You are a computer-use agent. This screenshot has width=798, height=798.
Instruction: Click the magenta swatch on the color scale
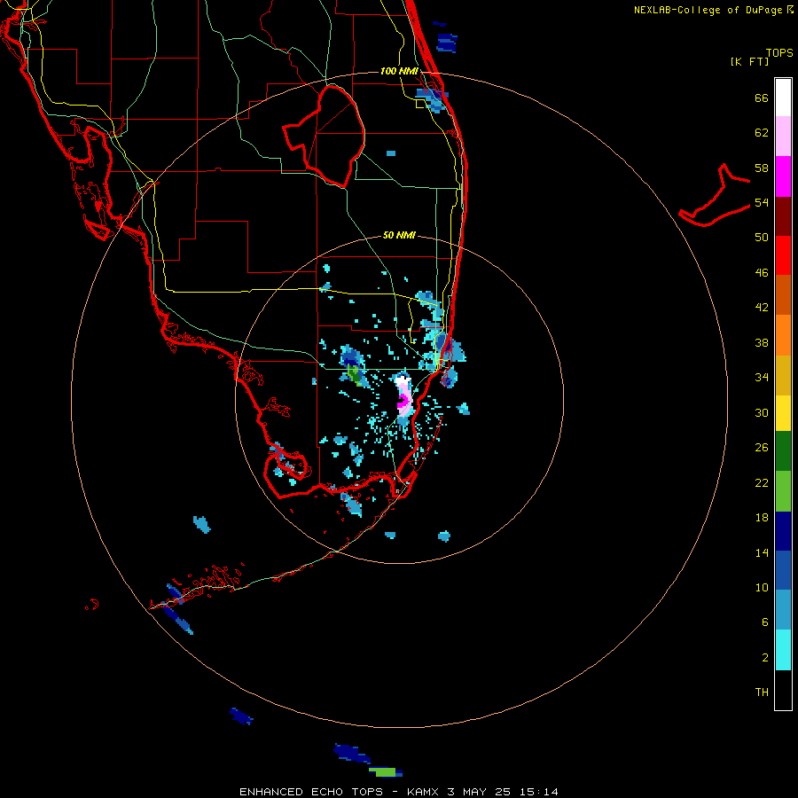click(783, 176)
